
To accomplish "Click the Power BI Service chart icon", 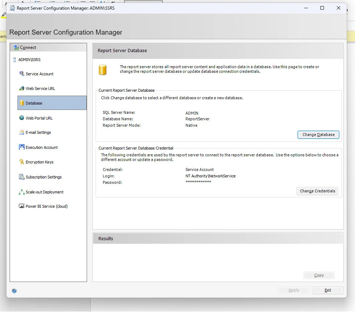I will (x=21, y=206).
